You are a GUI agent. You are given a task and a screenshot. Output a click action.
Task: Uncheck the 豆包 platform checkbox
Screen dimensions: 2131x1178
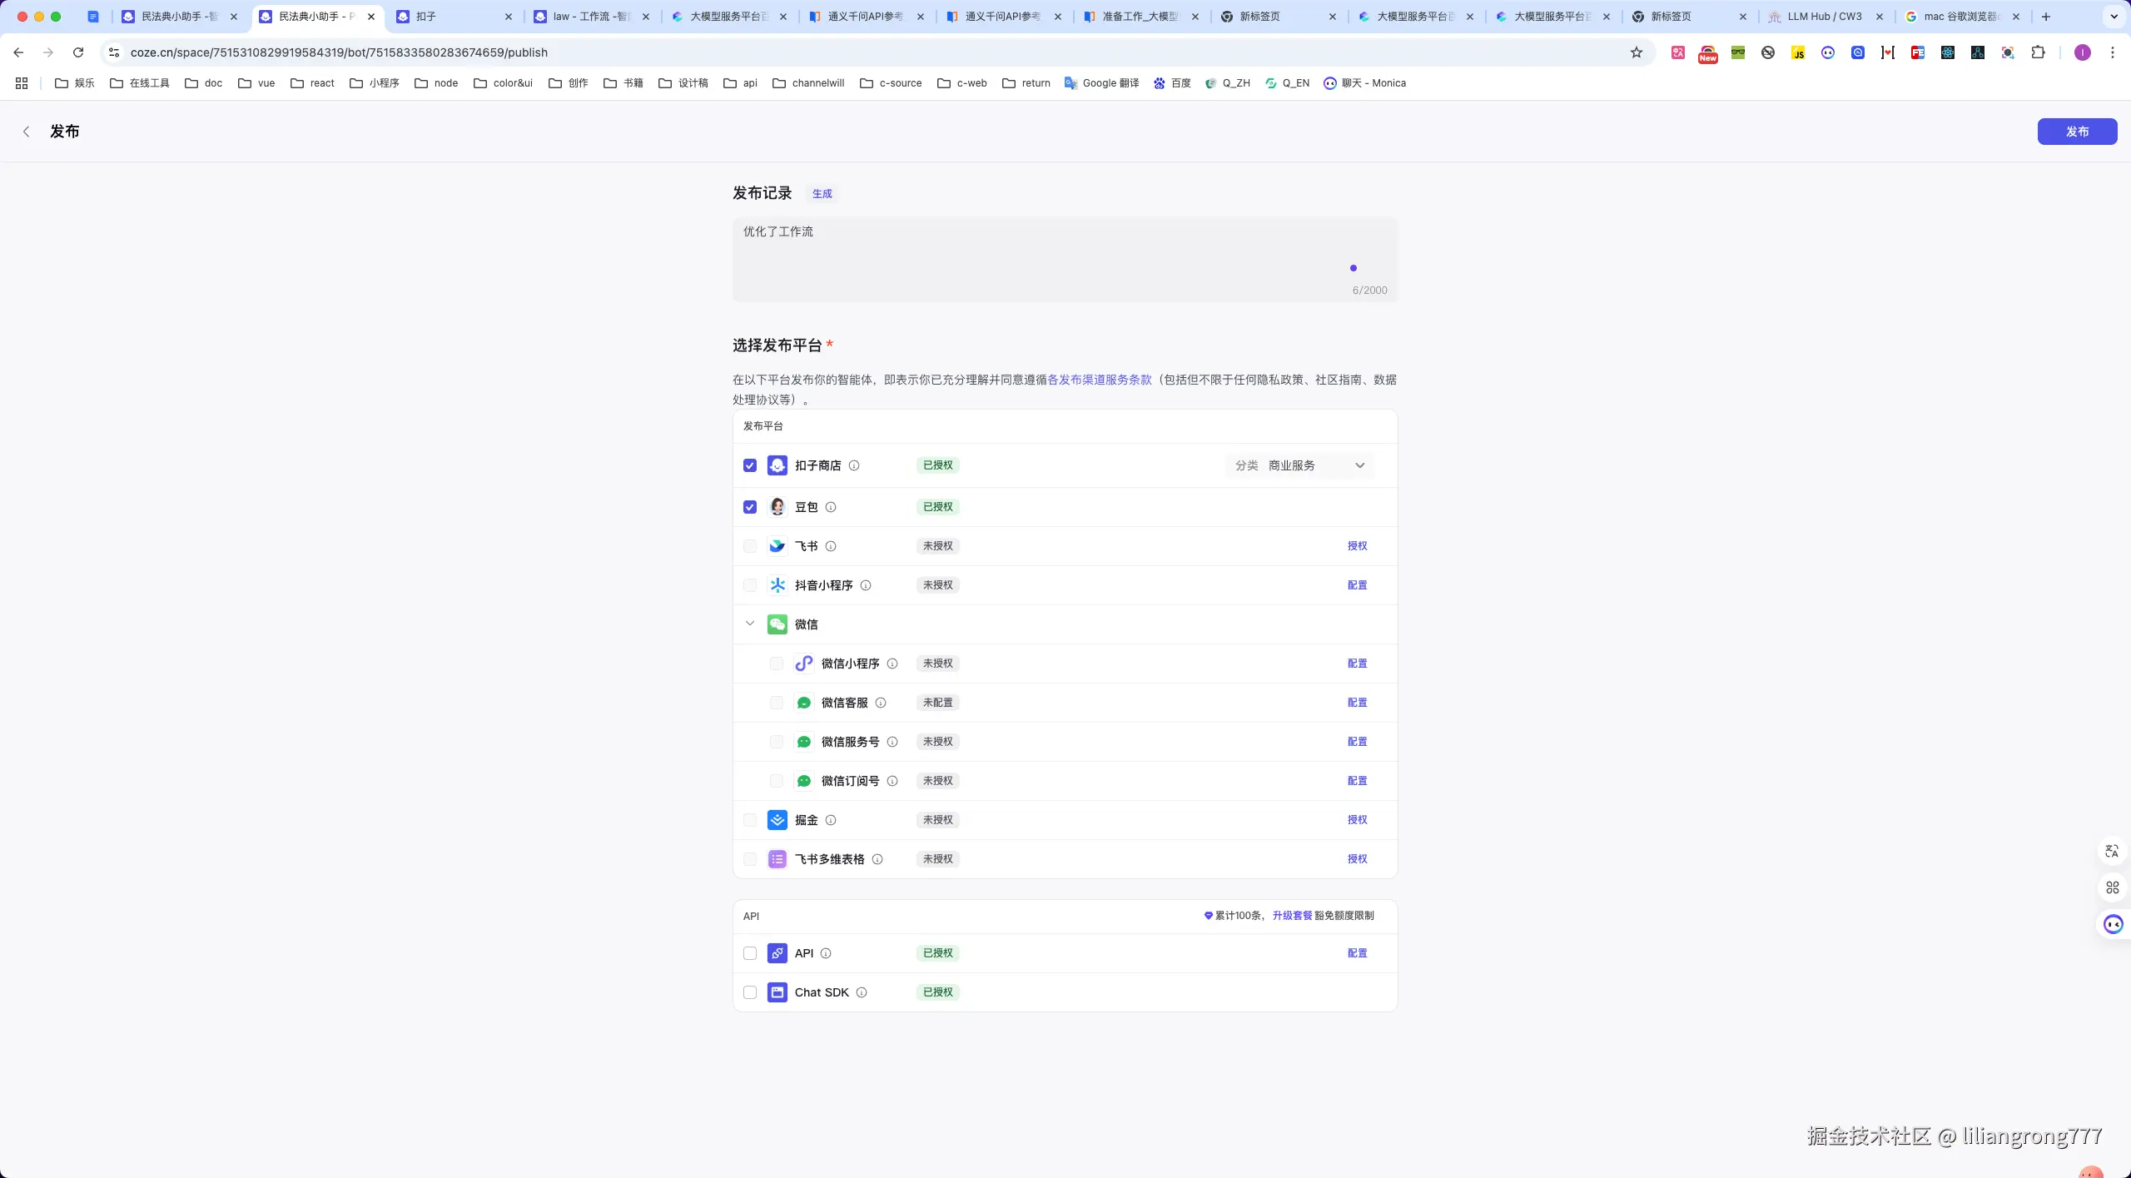(x=750, y=507)
